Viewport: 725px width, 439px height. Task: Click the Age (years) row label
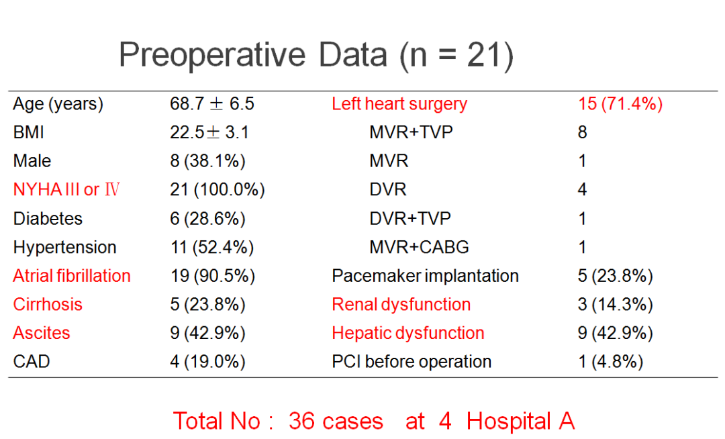[58, 104]
